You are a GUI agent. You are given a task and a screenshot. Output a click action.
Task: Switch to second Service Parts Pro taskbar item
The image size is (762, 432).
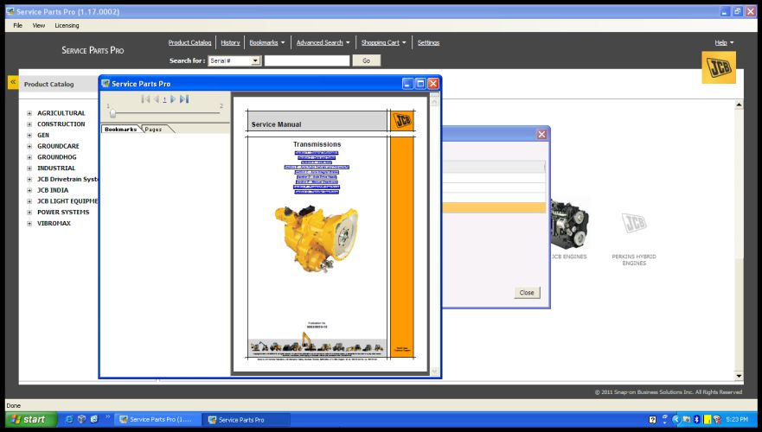[246, 419]
